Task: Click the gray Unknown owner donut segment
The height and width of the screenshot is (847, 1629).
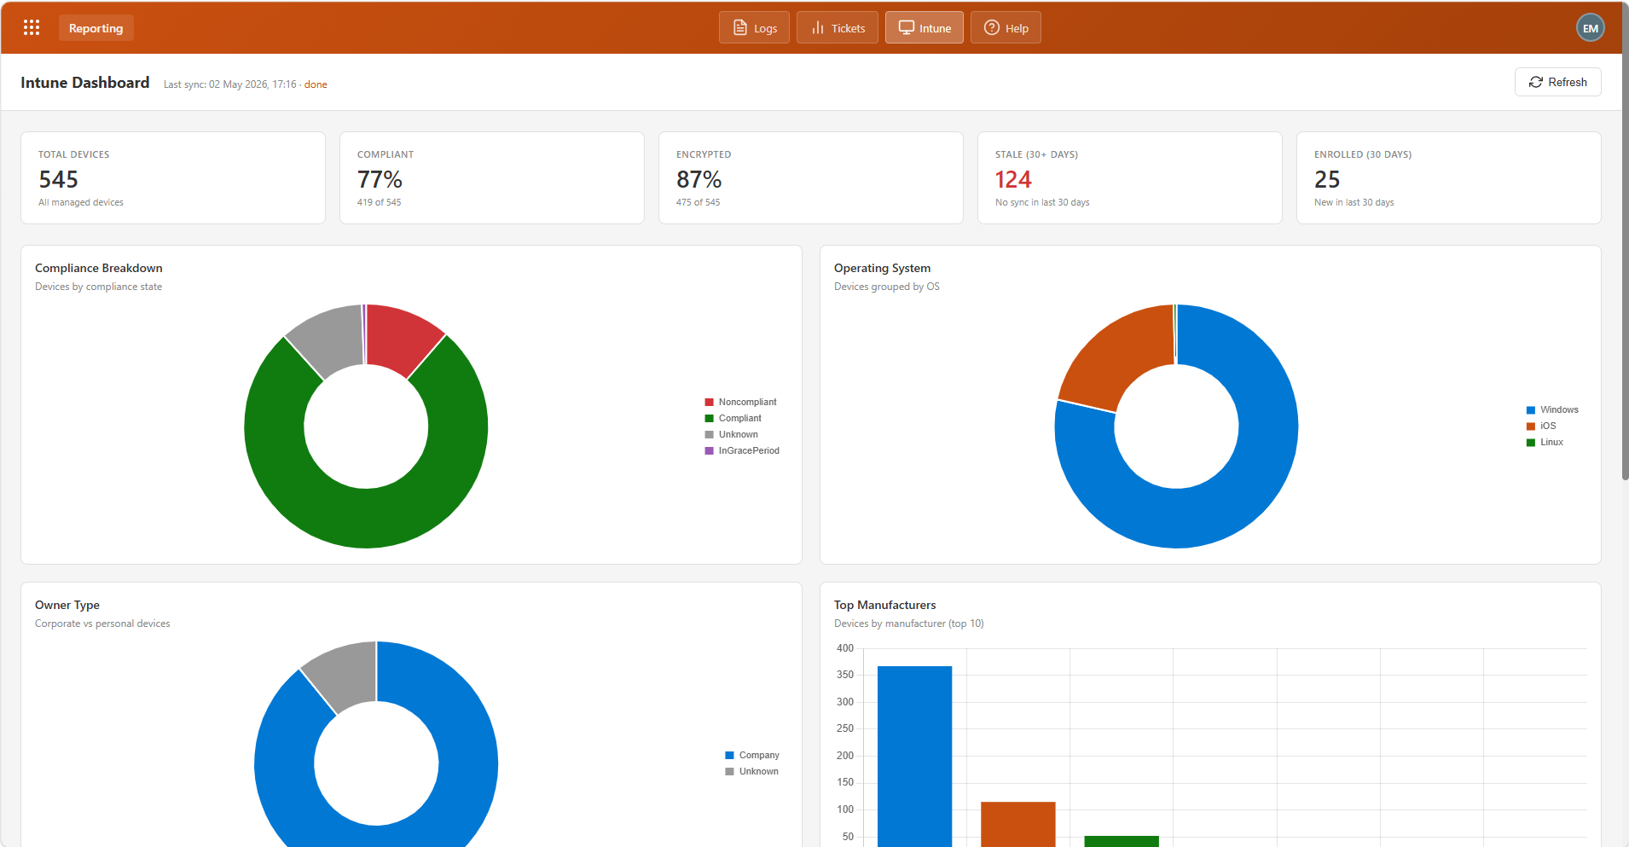Action: (x=345, y=675)
